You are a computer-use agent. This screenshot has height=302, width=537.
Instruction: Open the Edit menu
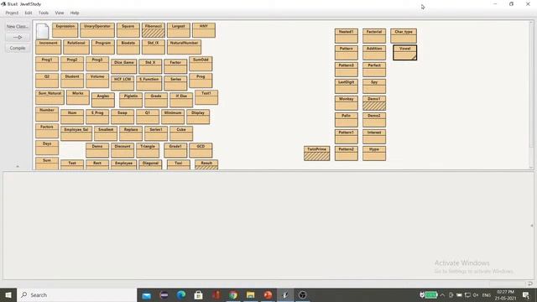pos(29,13)
